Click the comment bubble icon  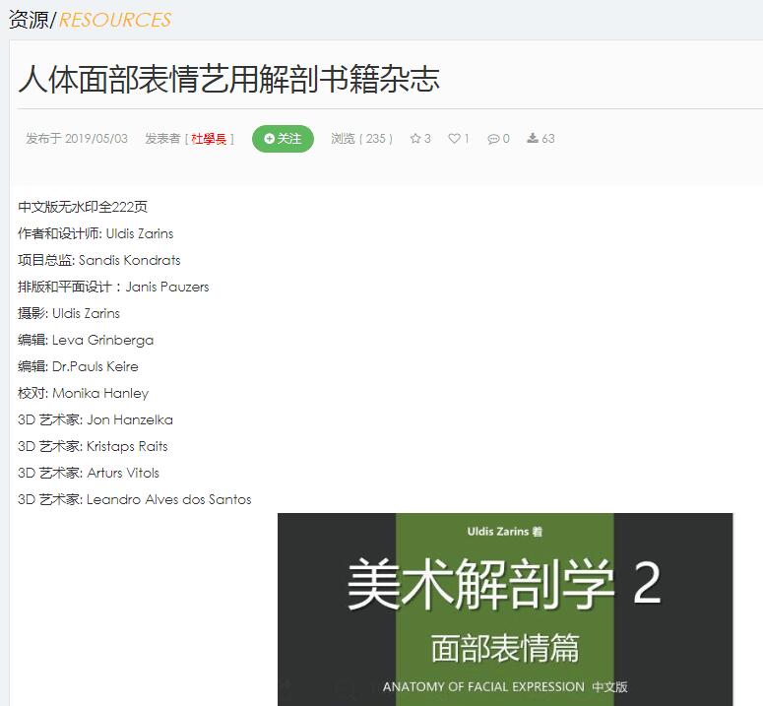click(x=493, y=139)
